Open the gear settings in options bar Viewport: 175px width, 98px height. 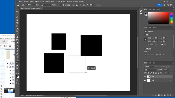(x=84, y=5)
